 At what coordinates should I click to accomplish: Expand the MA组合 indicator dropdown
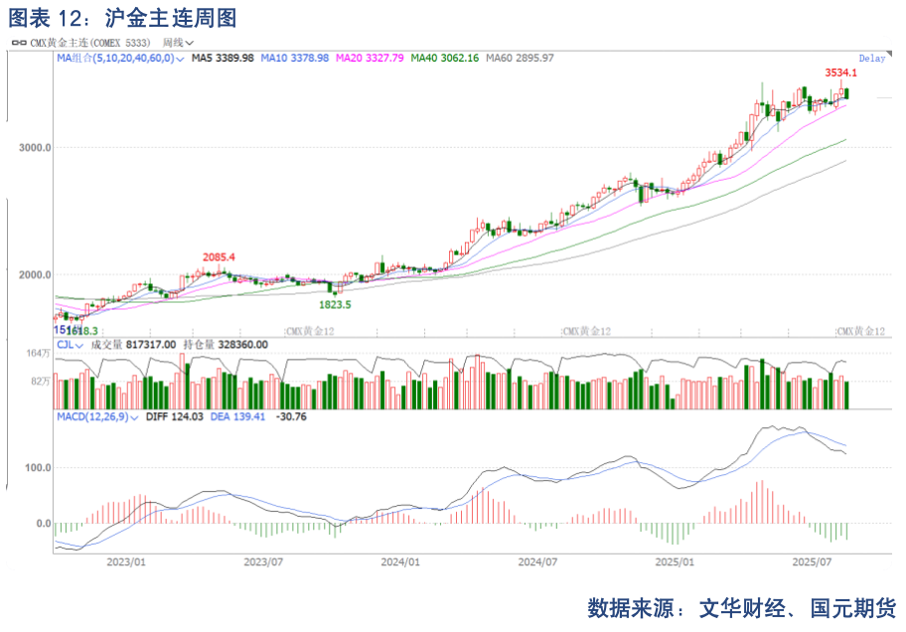tap(181, 59)
